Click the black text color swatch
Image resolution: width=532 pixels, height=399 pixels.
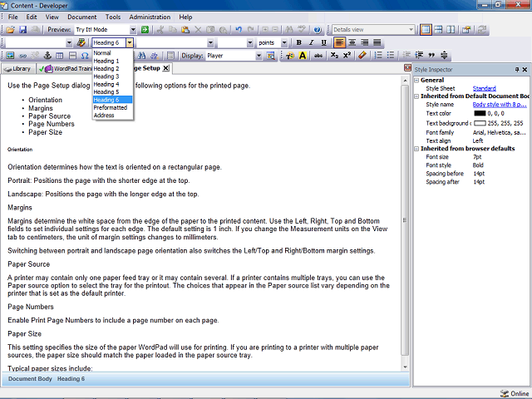(x=480, y=114)
